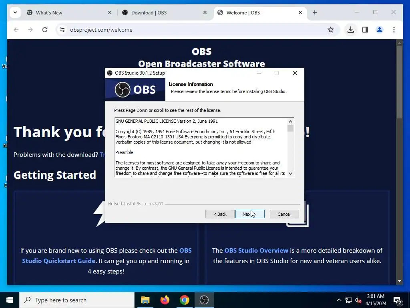Viewport: 410px width, 308px height.
Task: Click Open Broadcaster Software heading
Action: (202, 64)
